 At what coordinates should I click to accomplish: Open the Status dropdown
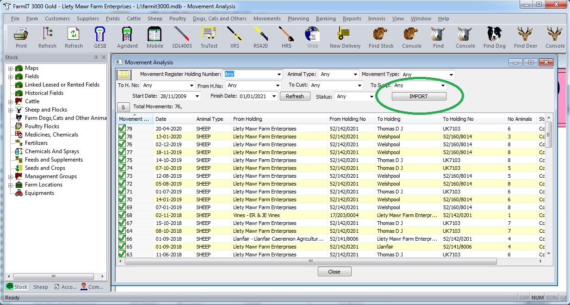coord(371,97)
